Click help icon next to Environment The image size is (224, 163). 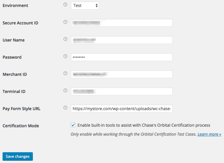point(65,5)
